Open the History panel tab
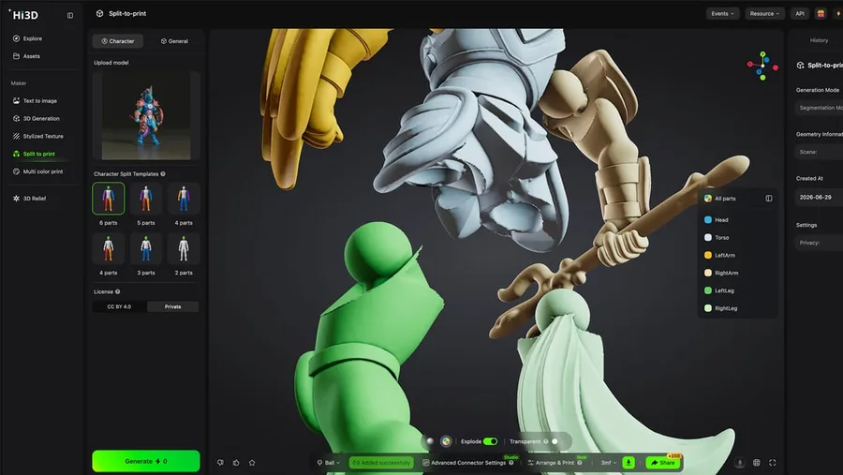Viewport: 843px width, 475px height. tap(819, 40)
